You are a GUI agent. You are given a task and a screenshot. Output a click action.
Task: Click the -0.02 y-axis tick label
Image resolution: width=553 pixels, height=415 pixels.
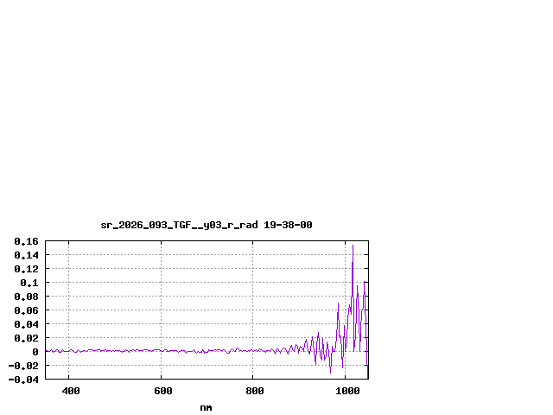click(x=24, y=366)
